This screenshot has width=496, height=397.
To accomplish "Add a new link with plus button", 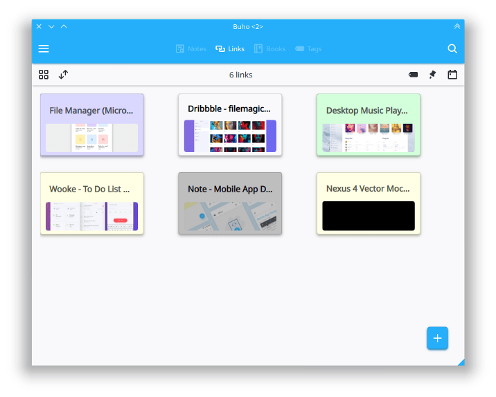I will pyautogui.click(x=438, y=338).
